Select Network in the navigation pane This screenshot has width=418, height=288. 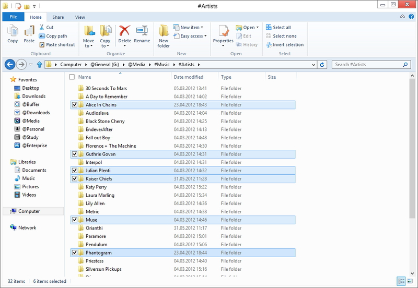[x=24, y=227]
